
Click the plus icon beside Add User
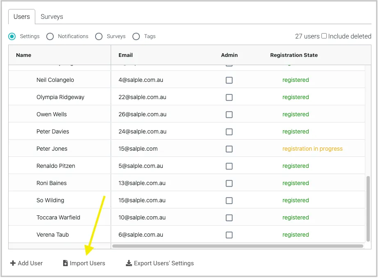click(x=13, y=263)
